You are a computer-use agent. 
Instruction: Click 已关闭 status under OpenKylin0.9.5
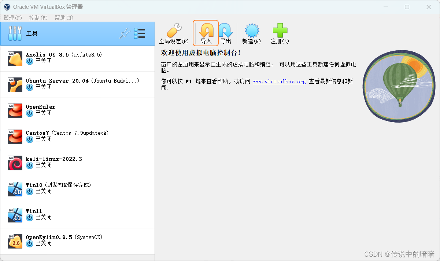point(44,243)
